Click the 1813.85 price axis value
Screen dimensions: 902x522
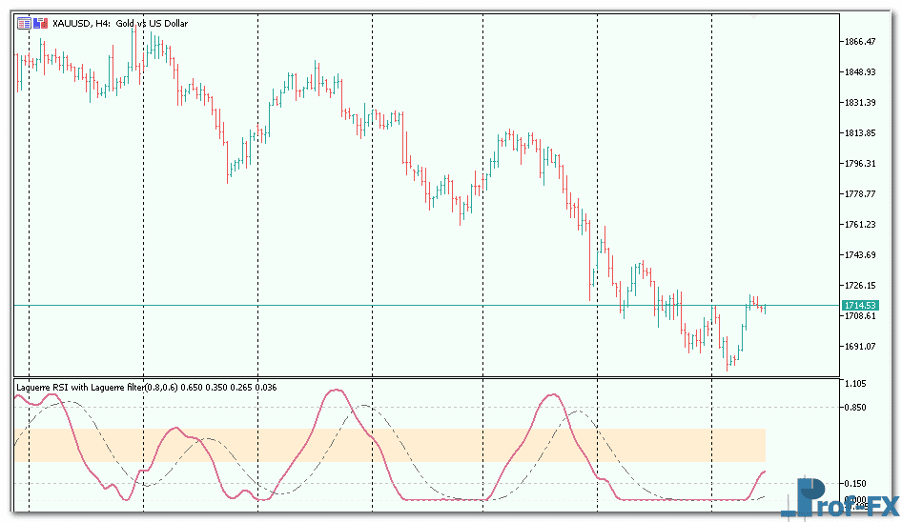click(859, 132)
